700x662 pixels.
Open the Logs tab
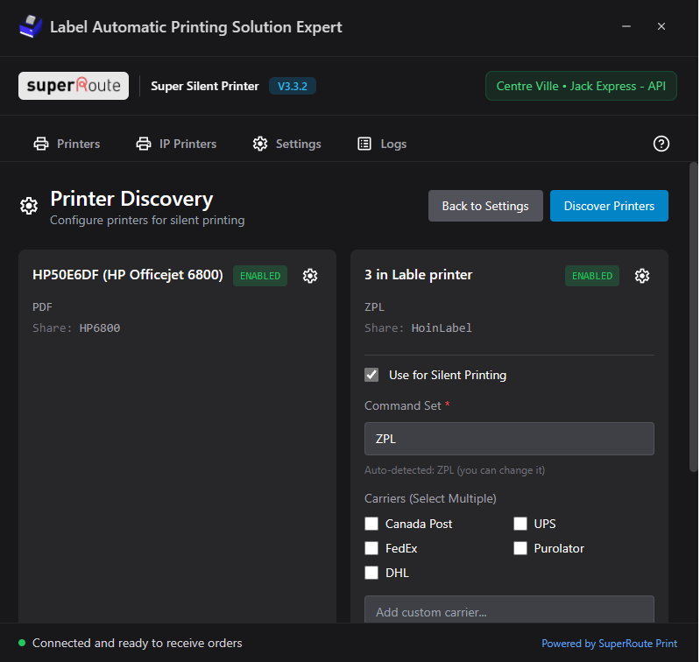(x=382, y=144)
